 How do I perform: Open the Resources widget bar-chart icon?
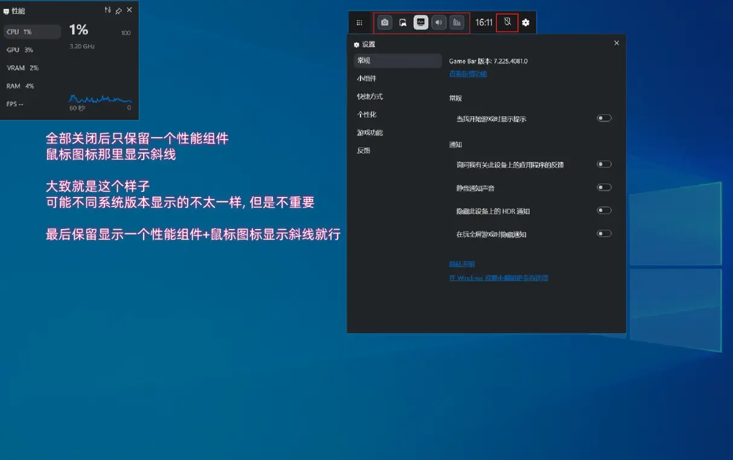457,22
